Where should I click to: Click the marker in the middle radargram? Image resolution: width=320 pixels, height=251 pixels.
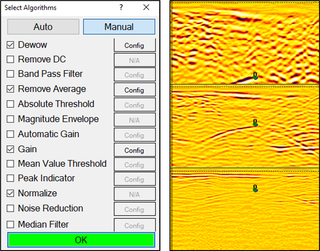point(255,123)
